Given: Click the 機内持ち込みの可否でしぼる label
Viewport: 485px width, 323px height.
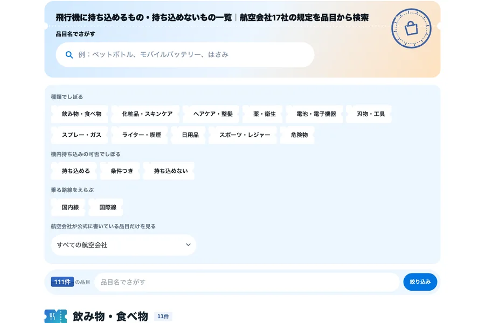Looking at the screenshot, I should click(86, 154).
